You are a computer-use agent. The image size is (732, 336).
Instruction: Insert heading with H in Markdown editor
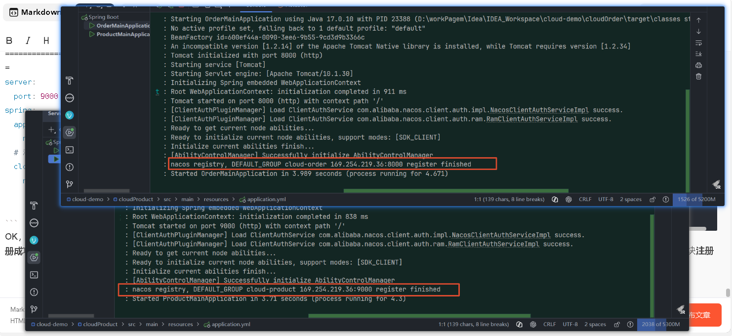pos(46,41)
